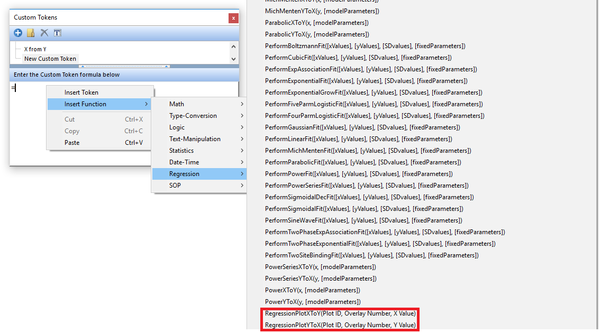Click the panel splitter collapse handle

click(x=124, y=66)
